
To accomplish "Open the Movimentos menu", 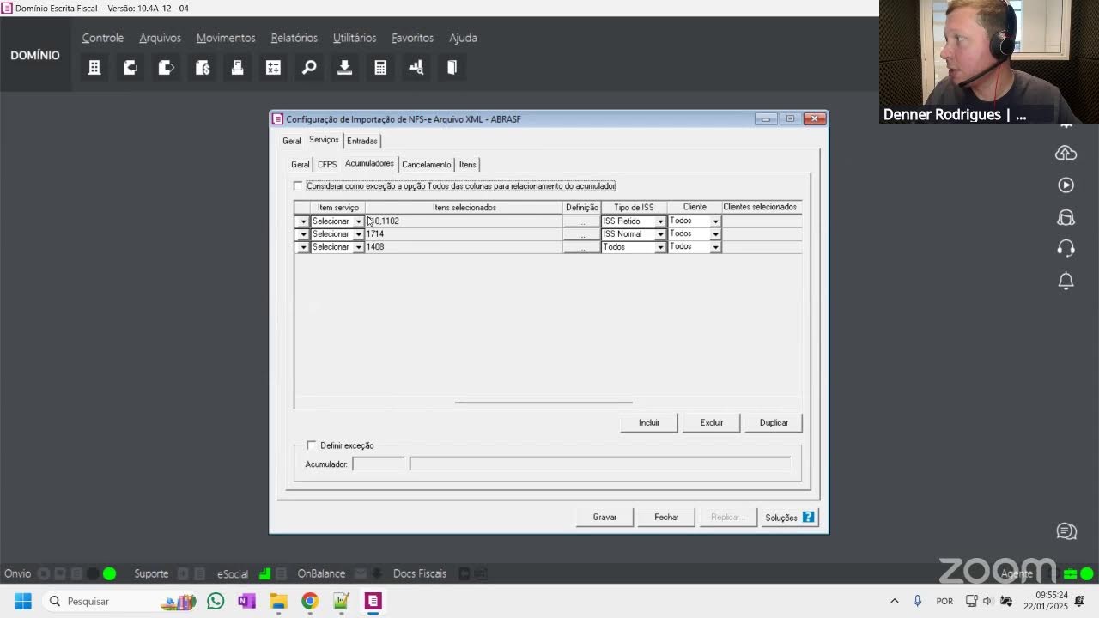I will coord(226,38).
